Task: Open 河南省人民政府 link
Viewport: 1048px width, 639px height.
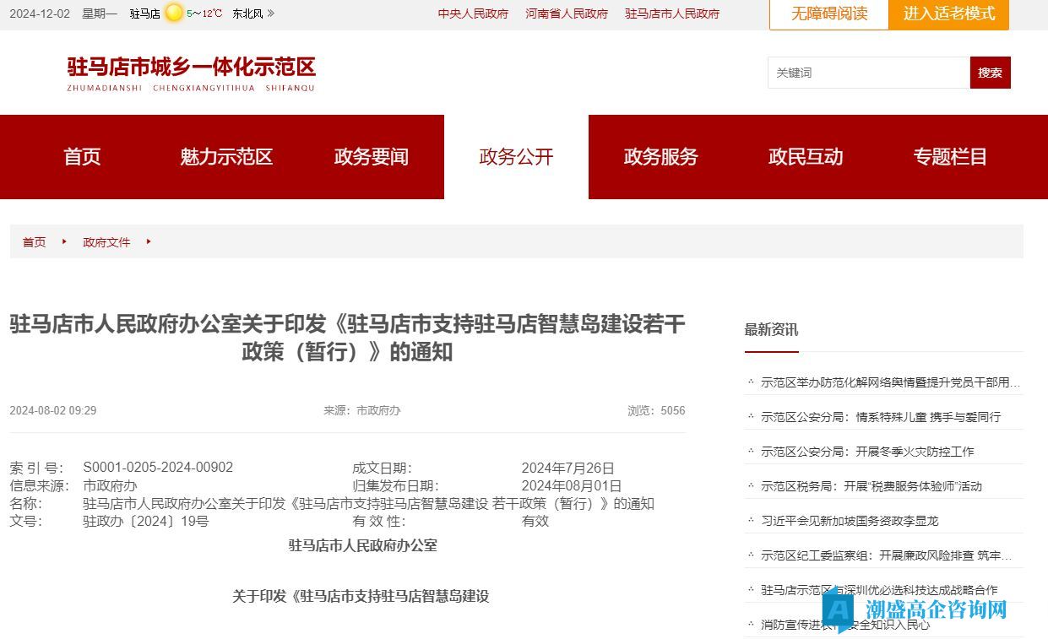Action: [567, 14]
